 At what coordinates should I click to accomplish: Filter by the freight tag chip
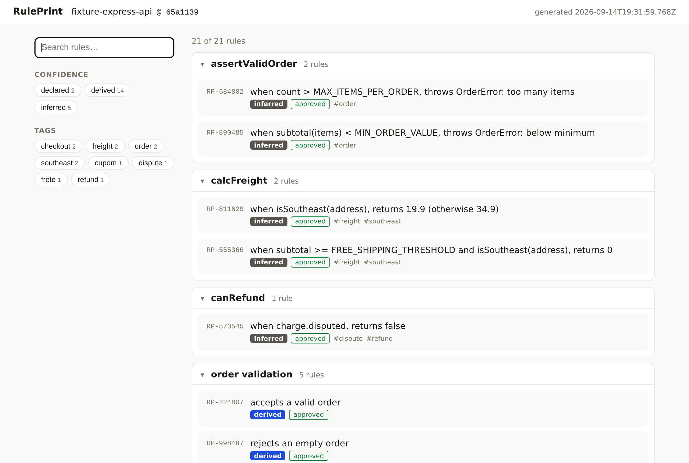click(105, 146)
